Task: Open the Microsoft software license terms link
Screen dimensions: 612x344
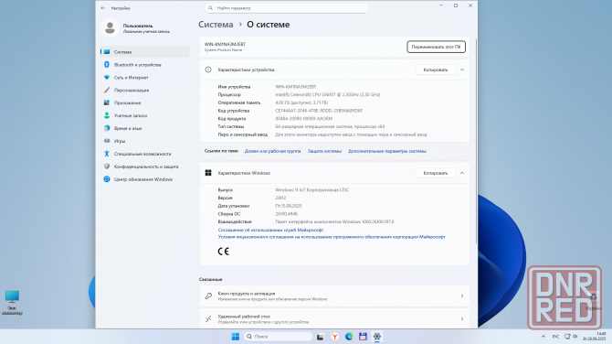Action: point(332,237)
